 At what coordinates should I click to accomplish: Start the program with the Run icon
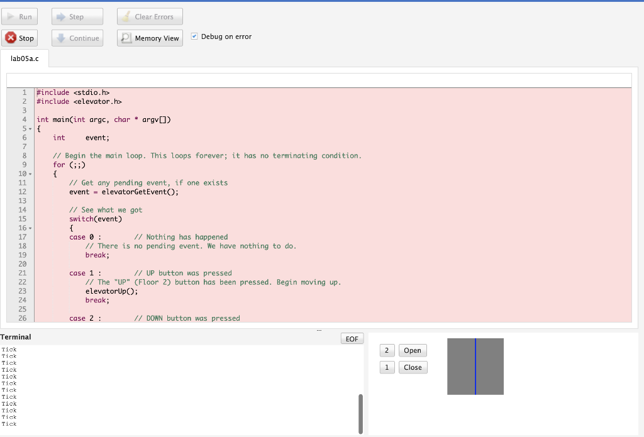point(11,16)
